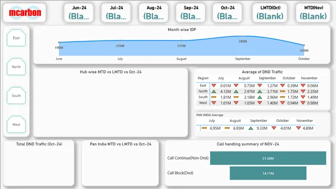Click the mcarbon logo

(25, 13)
